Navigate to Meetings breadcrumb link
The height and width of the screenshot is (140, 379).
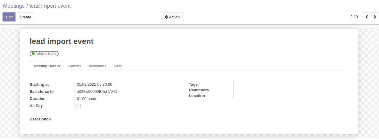[14, 6]
